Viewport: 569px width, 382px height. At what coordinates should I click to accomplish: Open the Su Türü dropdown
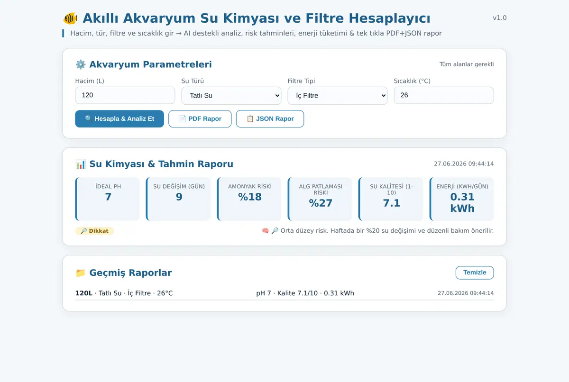pos(231,95)
